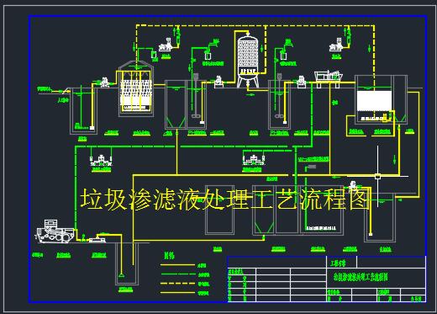Click the blower symbol above the domed reactor
Viewport: 437px width, 314px height.
(x=166, y=45)
